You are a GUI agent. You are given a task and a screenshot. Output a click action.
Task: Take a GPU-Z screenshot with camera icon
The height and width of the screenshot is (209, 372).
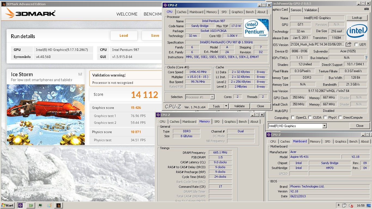click(367, 9)
